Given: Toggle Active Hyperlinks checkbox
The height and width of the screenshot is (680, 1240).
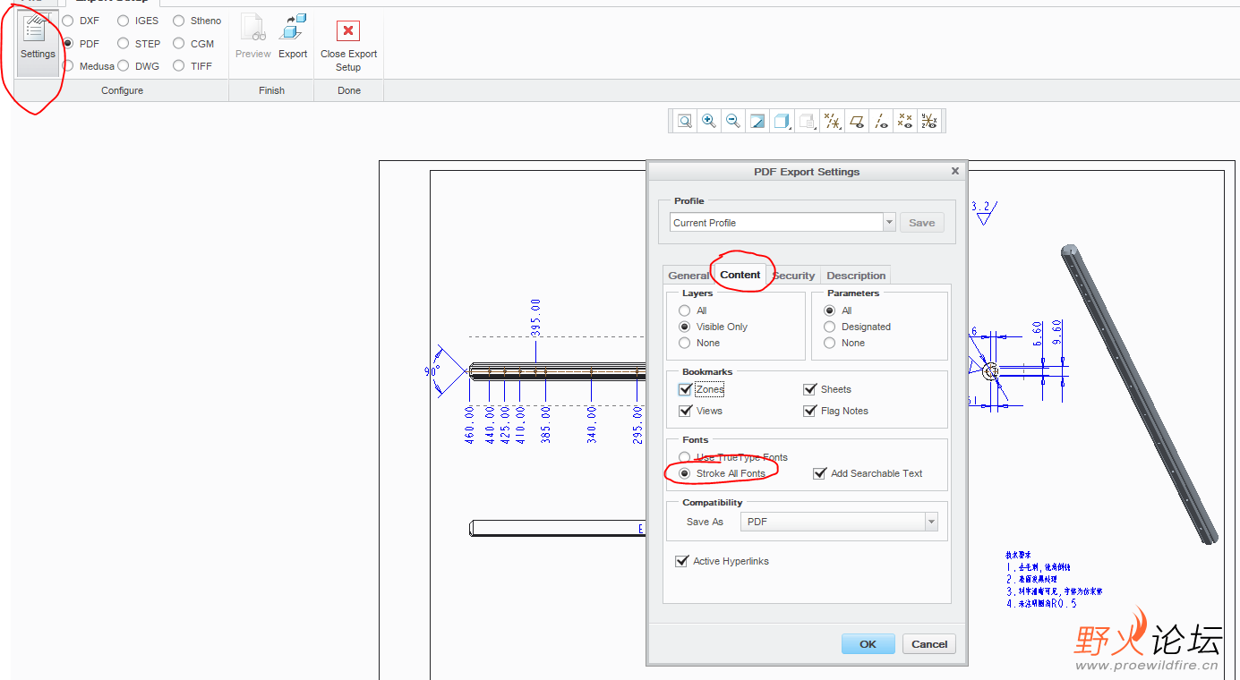Looking at the screenshot, I should pyautogui.click(x=682, y=561).
